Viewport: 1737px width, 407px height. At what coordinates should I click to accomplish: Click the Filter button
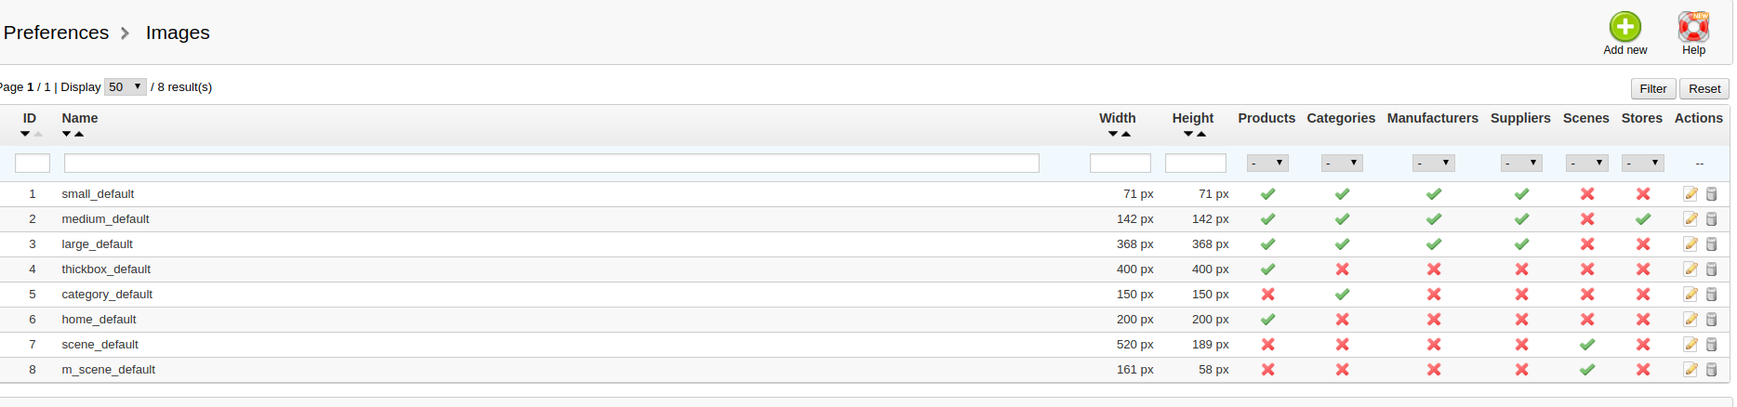[x=1653, y=88]
